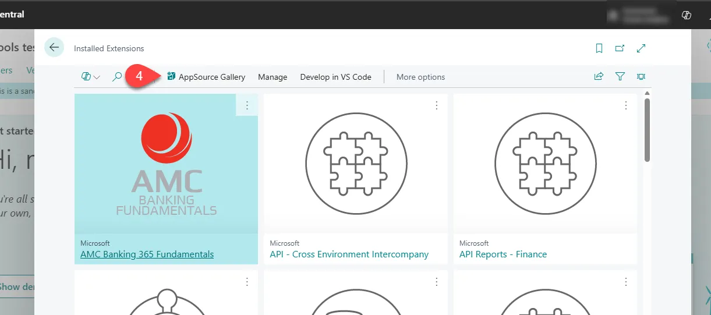Expand page to full width icon
The image size is (711, 315).
(x=641, y=48)
